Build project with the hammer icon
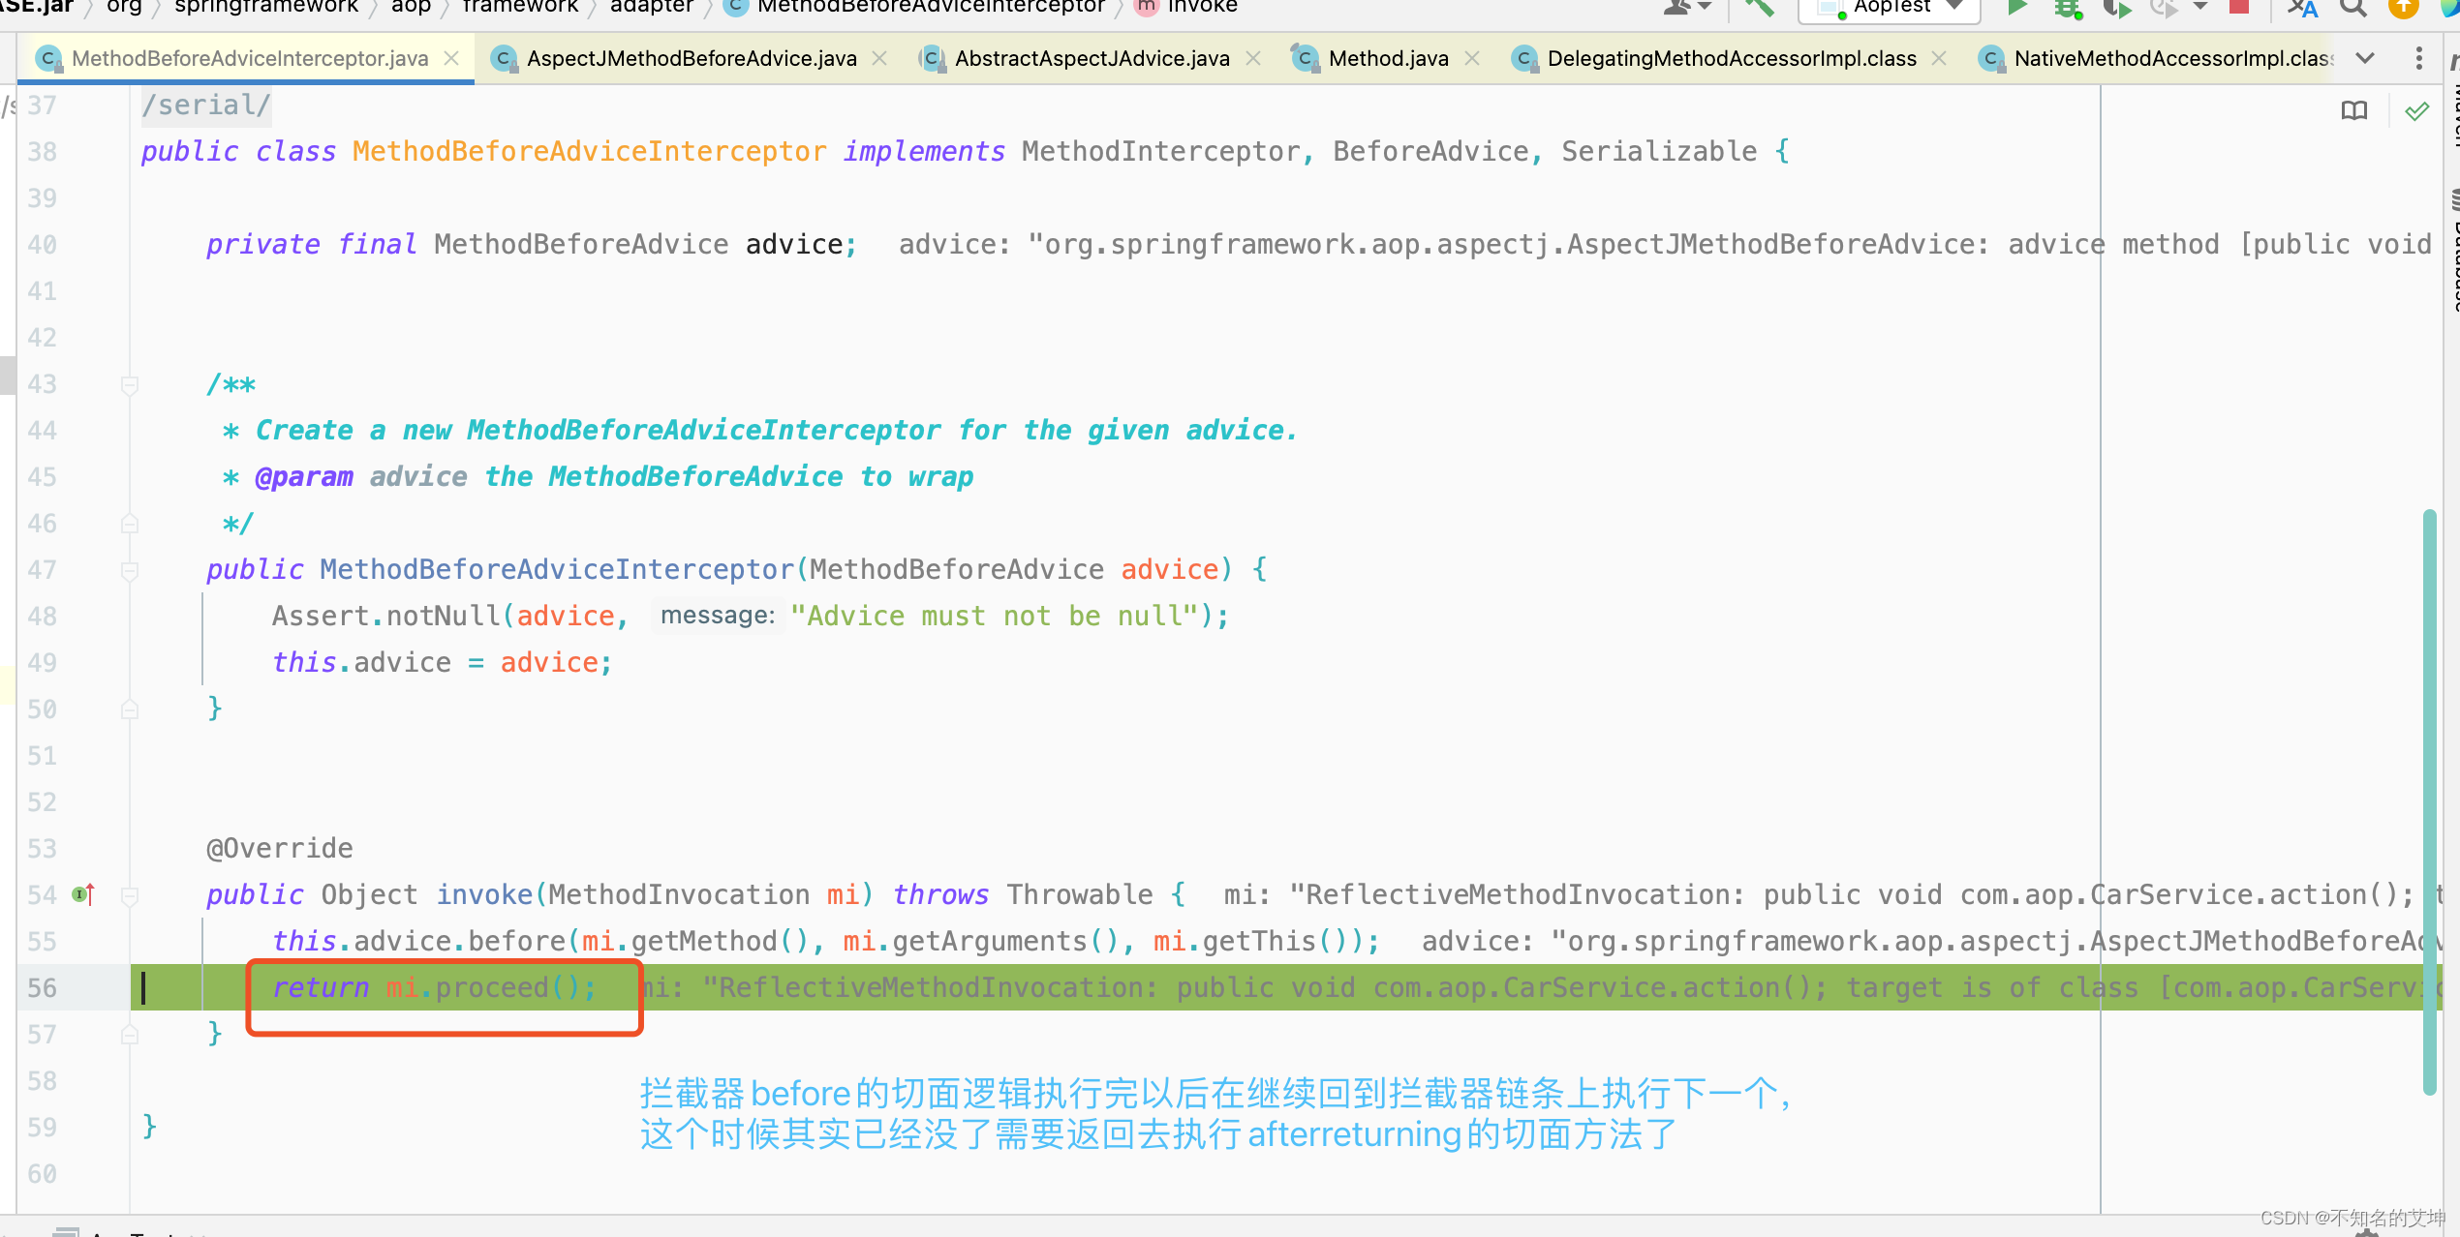Viewport: 2460px width, 1237px height. click(1759, 8)
